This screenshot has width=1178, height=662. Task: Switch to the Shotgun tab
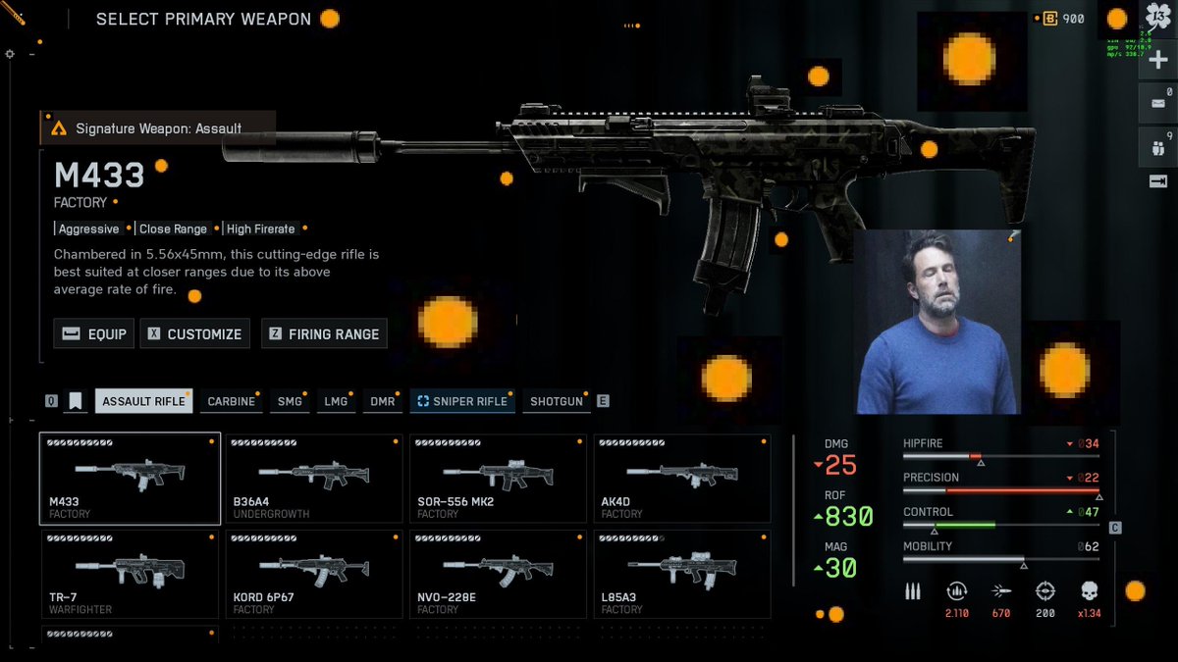click(x=557, y=401)
